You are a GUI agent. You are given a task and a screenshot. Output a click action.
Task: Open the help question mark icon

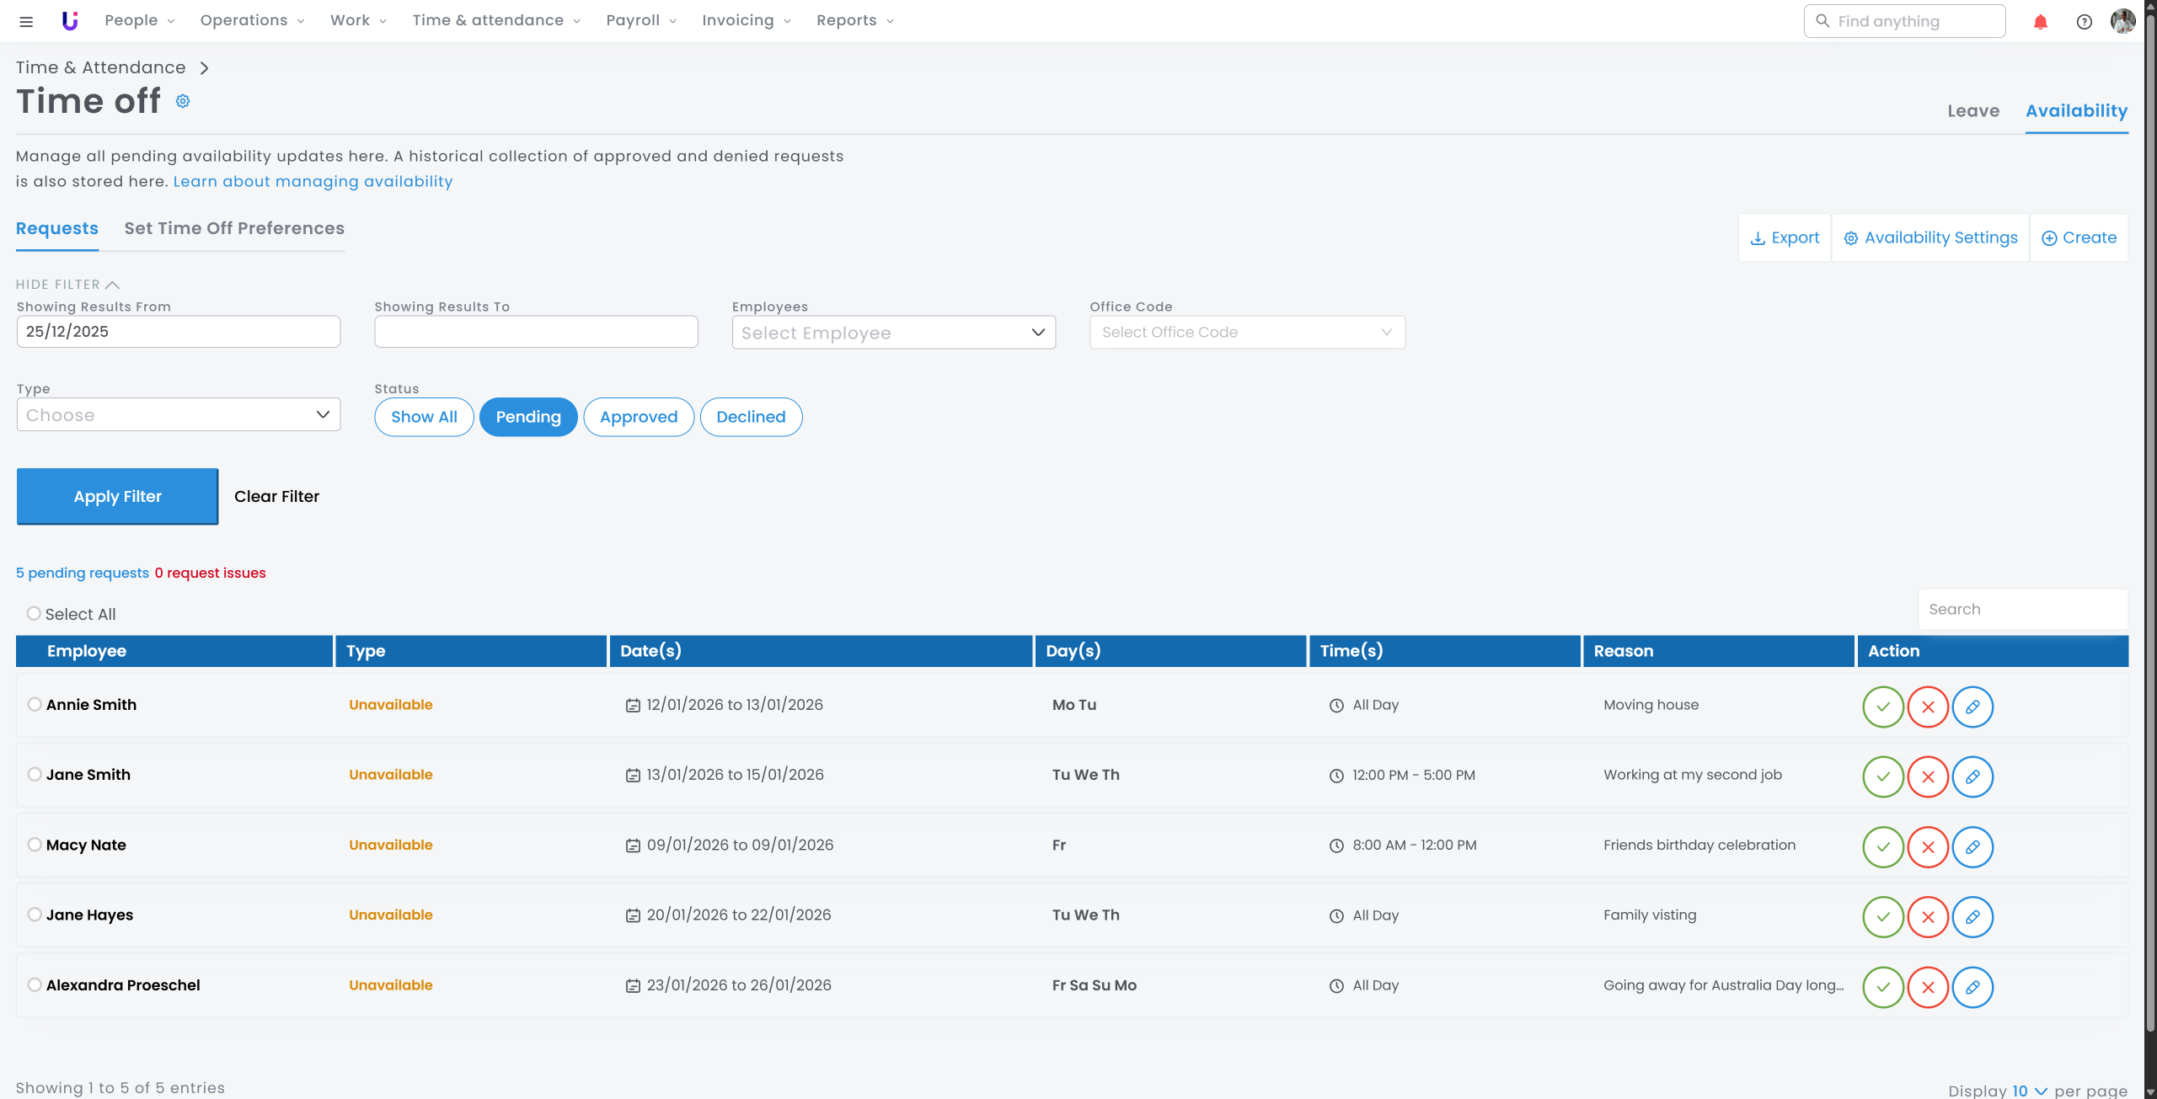point(2084,22)
